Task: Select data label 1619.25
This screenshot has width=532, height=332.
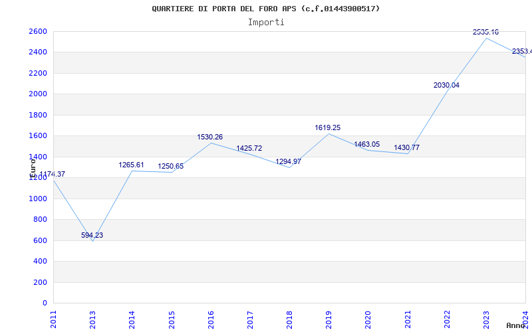Action: [x=328, y=127]
